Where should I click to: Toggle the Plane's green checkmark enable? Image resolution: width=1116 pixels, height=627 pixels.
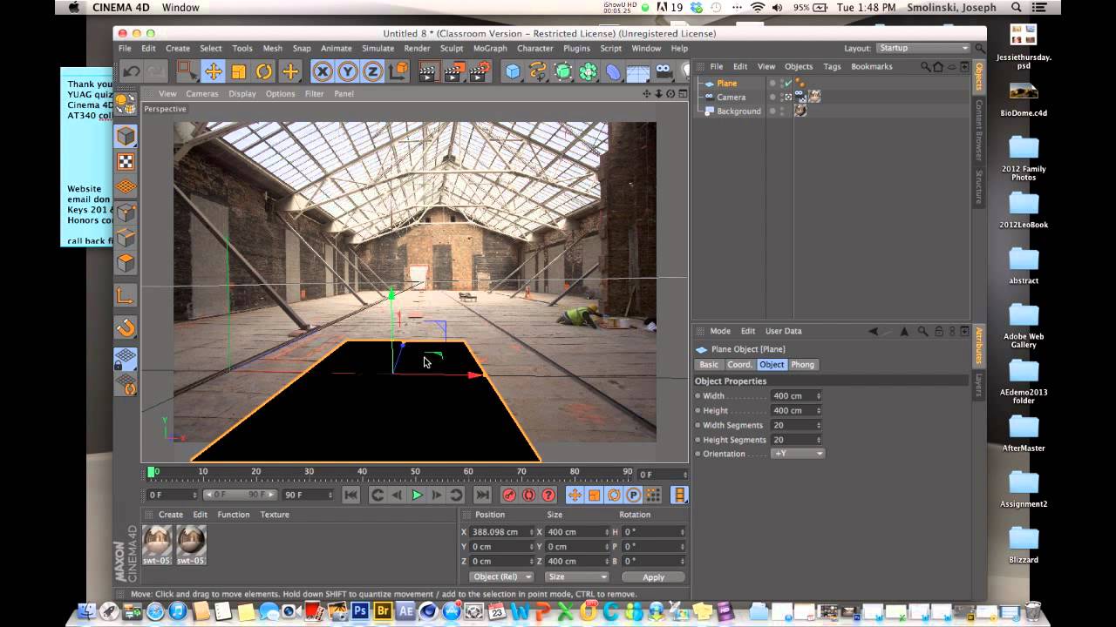788,84
